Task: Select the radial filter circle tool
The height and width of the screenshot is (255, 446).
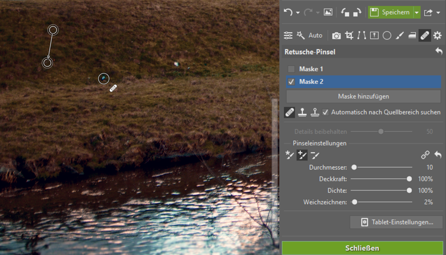Action: pos(387,36)
